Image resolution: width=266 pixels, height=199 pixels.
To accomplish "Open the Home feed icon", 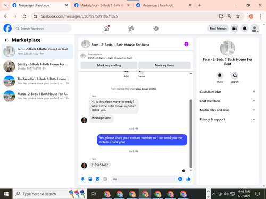I will pyautogui.click(x=106, y=28).
